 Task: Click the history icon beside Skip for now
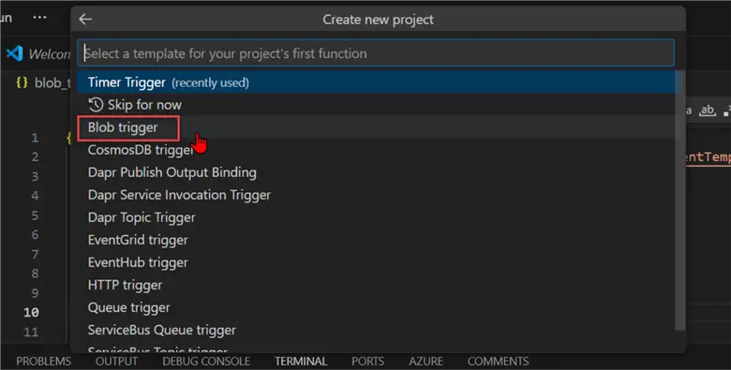(x=96, y=105)
